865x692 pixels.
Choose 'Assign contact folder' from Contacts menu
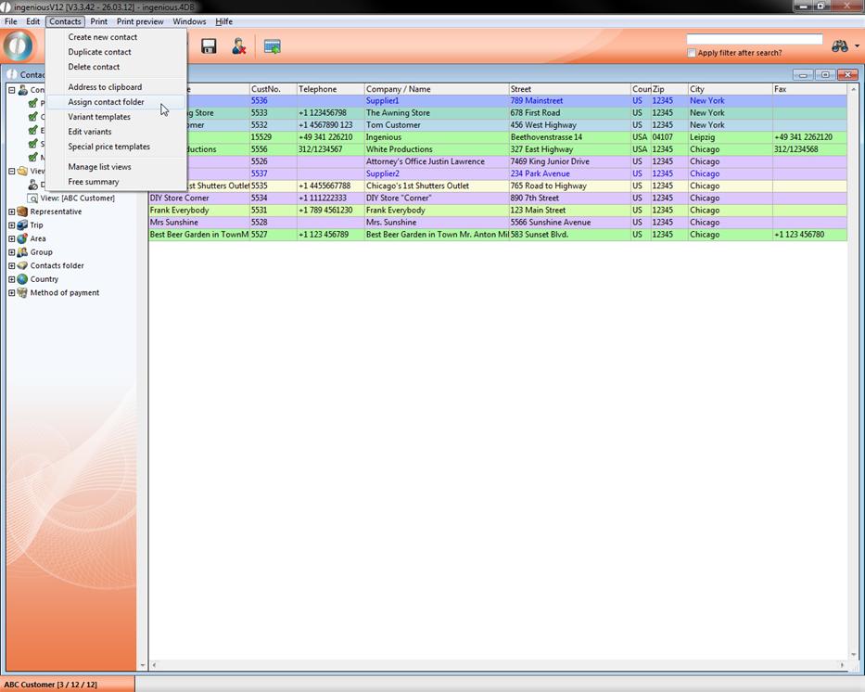pos(106,102)
